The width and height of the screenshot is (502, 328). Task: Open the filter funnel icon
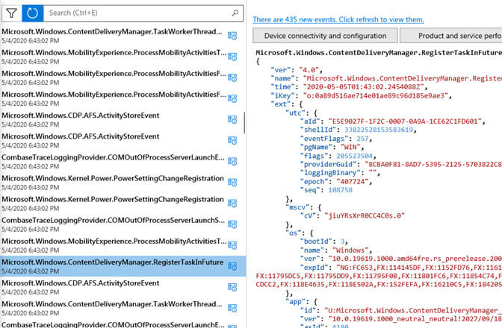click(11, 13)
